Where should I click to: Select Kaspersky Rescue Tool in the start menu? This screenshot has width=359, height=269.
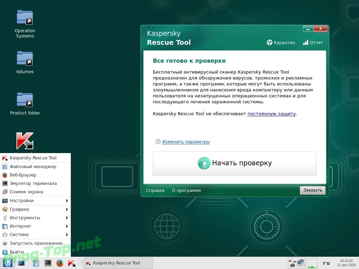[35, 158]
